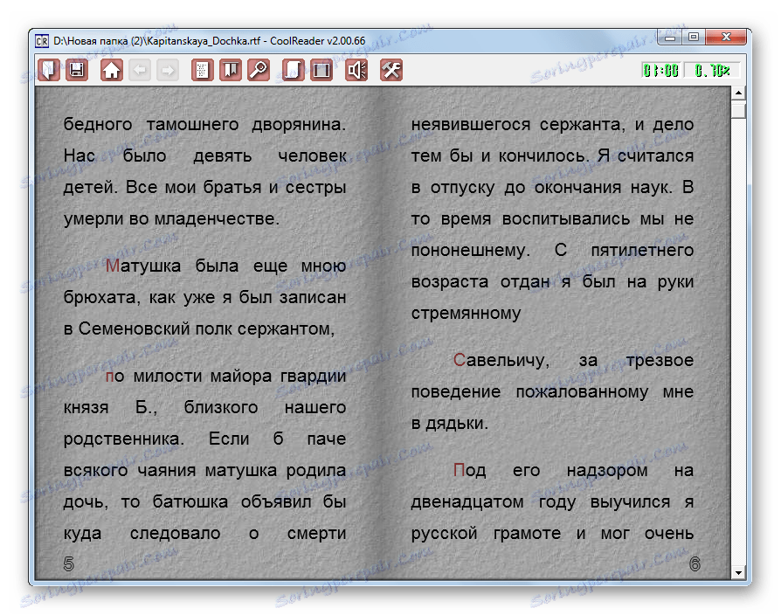Viewport: 781px width, 615px height.
Task: Start read-aloud with the speaker icon
Action: click(356, 70)
